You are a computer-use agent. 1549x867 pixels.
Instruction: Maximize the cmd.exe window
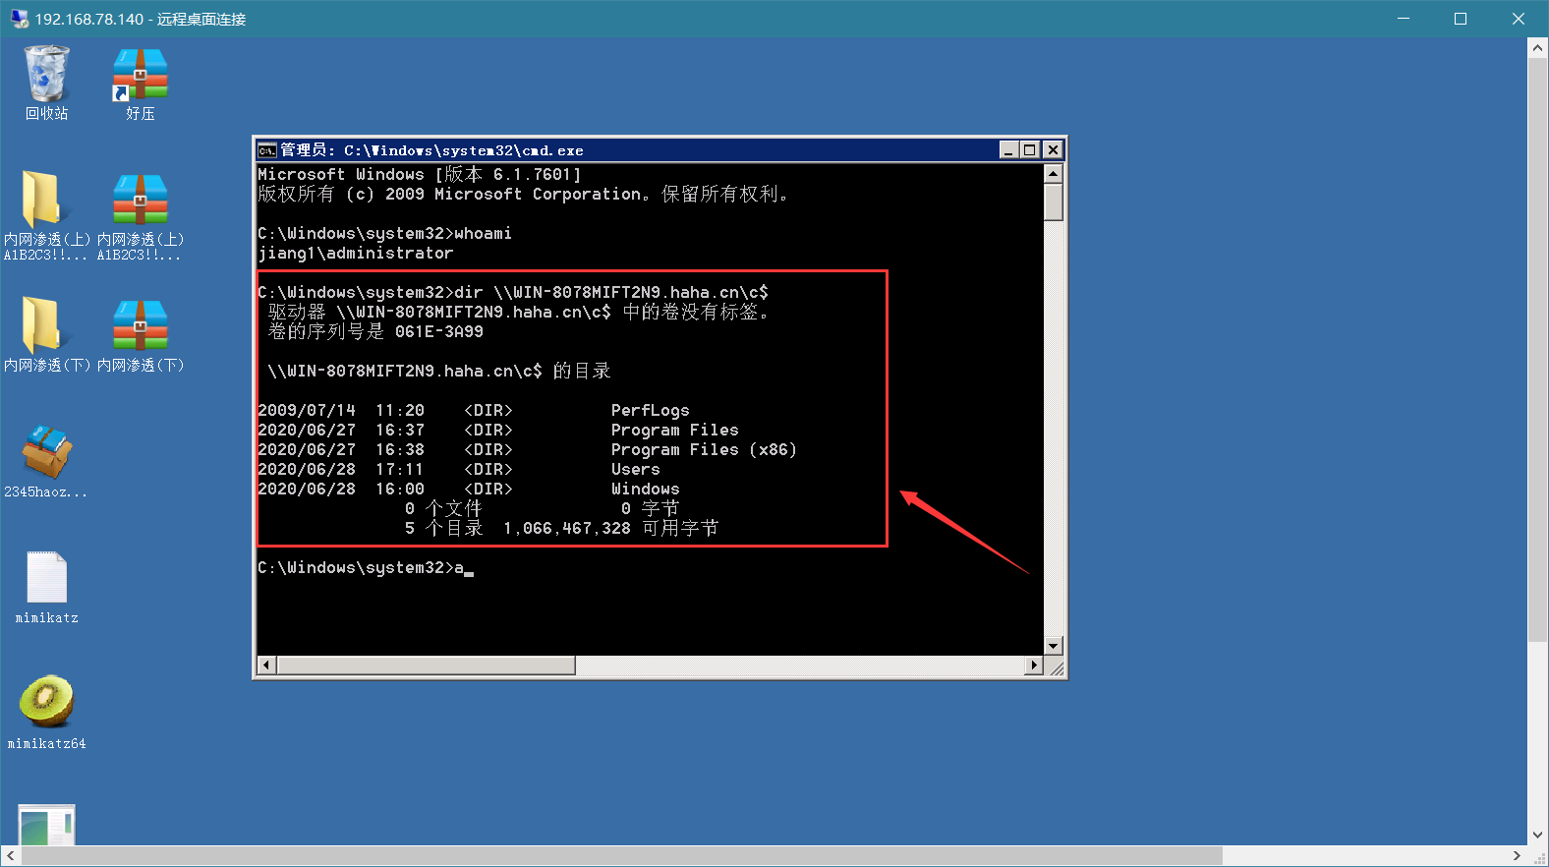[1029, 150]
